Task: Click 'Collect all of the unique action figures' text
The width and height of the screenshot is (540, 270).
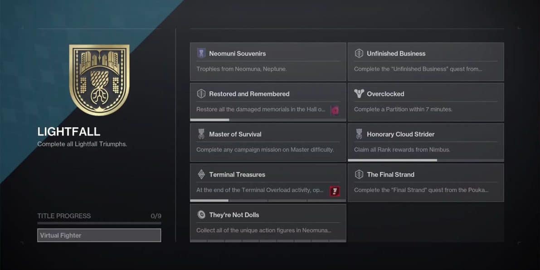Action: point(264,231)
